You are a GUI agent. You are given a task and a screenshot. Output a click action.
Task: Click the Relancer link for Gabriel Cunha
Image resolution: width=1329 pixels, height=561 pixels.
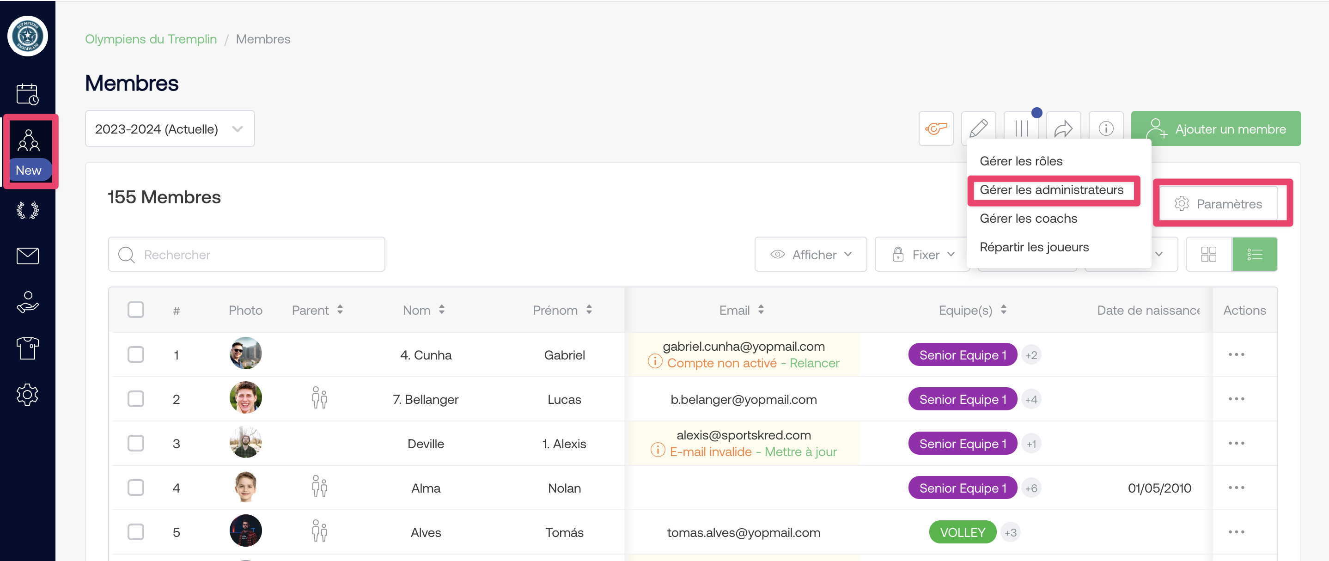point(814,363)
